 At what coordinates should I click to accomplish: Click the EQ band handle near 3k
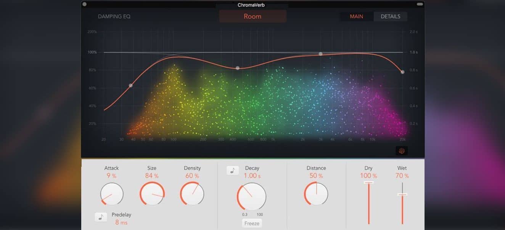[320, 54]
